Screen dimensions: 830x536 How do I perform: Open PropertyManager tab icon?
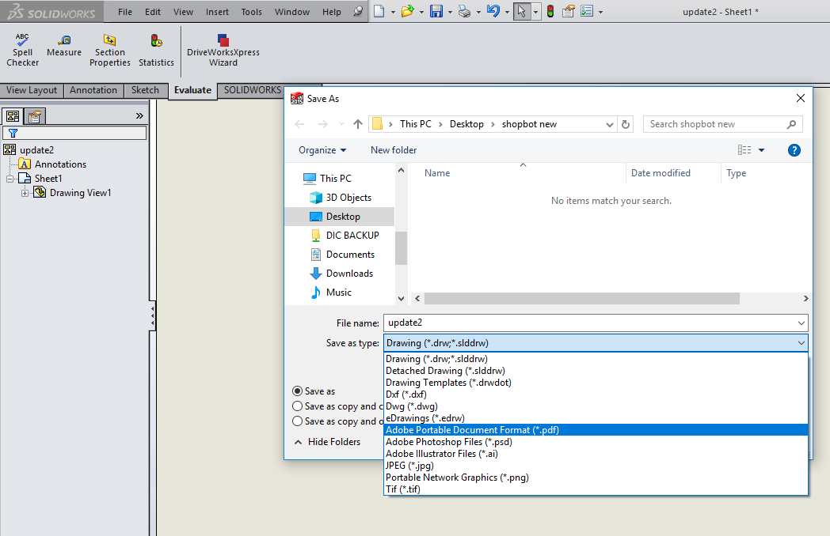pyautogui.click(x=35, y=115)
